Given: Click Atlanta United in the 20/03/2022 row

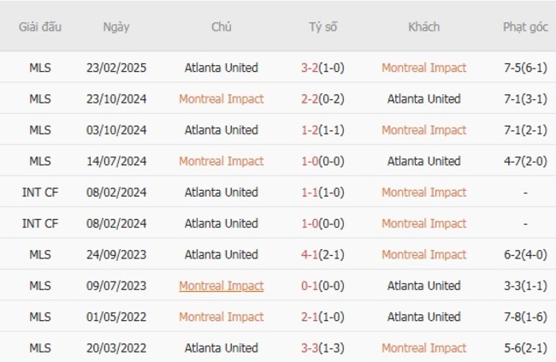Looking at the screenshot, I should pos(221,348).
